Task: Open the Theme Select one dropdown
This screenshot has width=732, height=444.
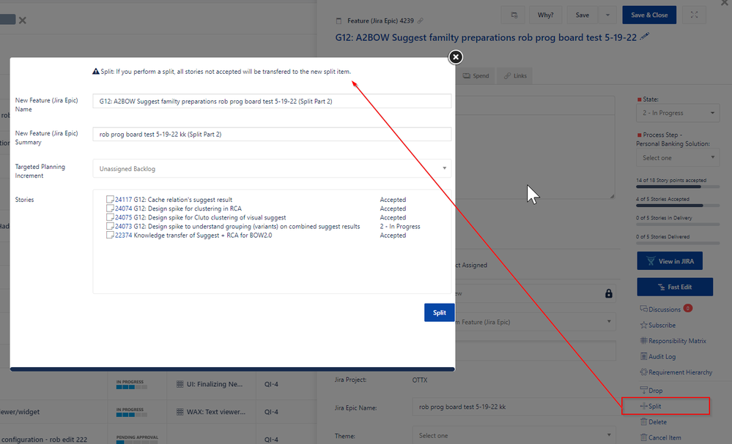Action: tap(514, 436)
